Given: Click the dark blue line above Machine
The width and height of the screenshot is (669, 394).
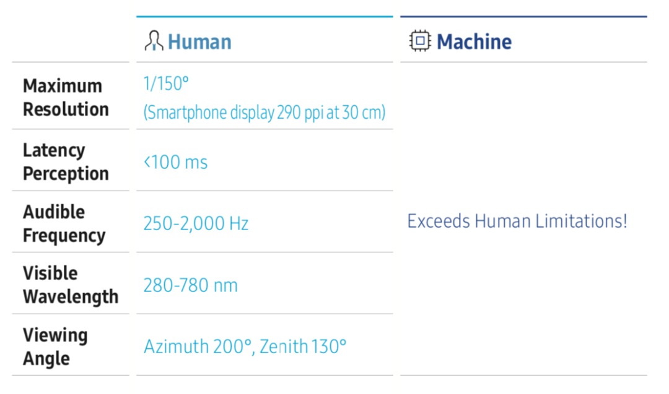Looking at the screenshot, I should [523, 17].
